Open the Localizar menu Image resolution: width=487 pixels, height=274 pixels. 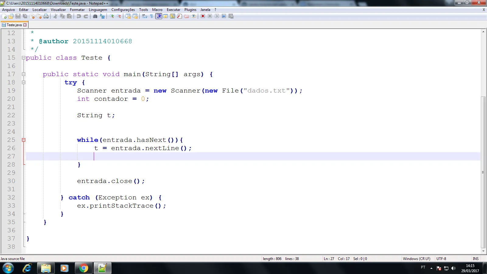[x=40, y=10]
